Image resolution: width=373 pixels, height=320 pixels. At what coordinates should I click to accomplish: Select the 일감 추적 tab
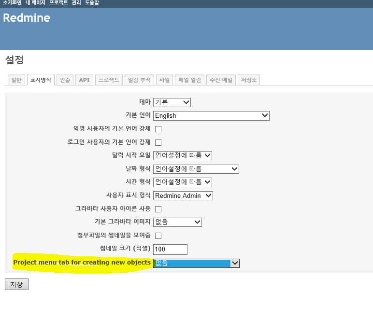click(139, 80)
